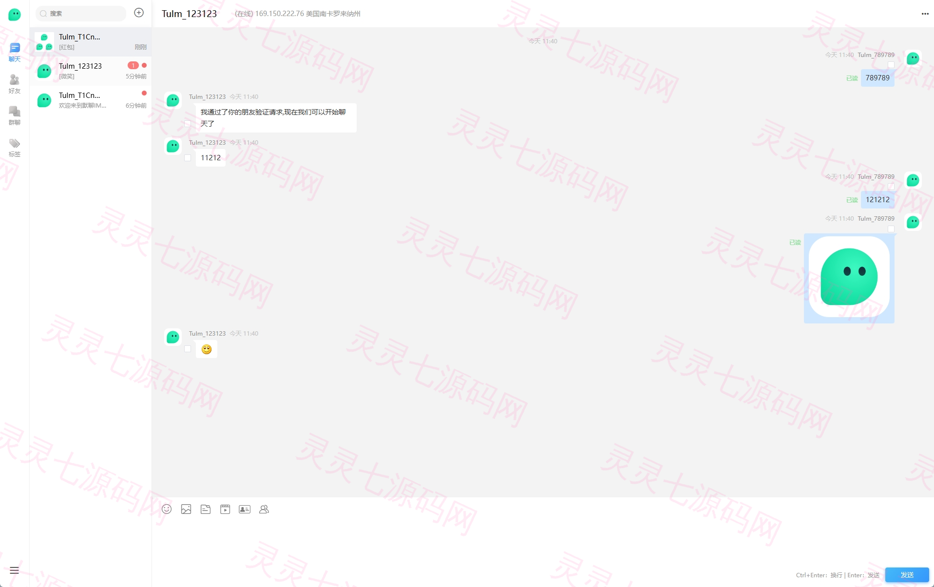Image resolution: width=934 pixels, height=587 pixels.
Task: Click the search box
Action: 81,13
